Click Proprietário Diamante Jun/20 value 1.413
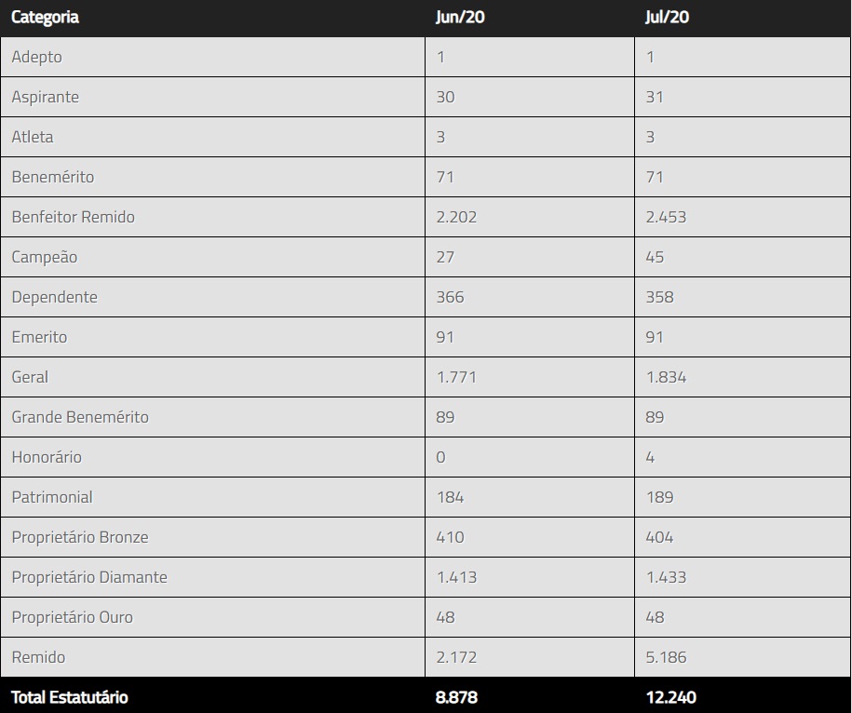The height and width of the screenshot is (713, 852). coord(456,577)
